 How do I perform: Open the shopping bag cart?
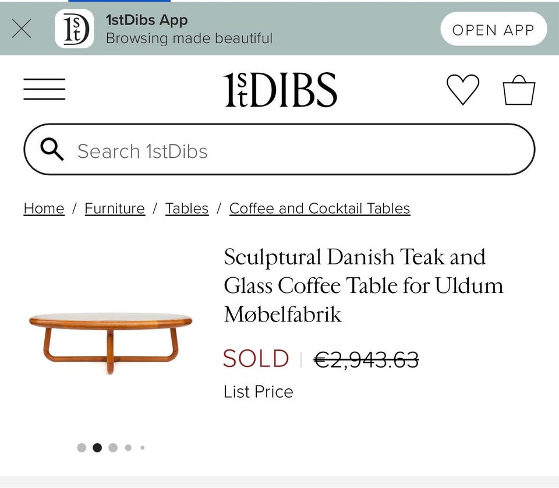coord(519,90)
